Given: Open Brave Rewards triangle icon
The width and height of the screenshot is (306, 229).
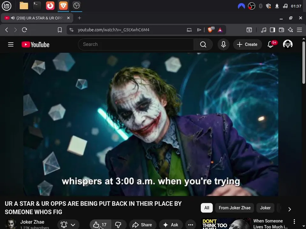Looking at the screenshot, I should point(220,30).
